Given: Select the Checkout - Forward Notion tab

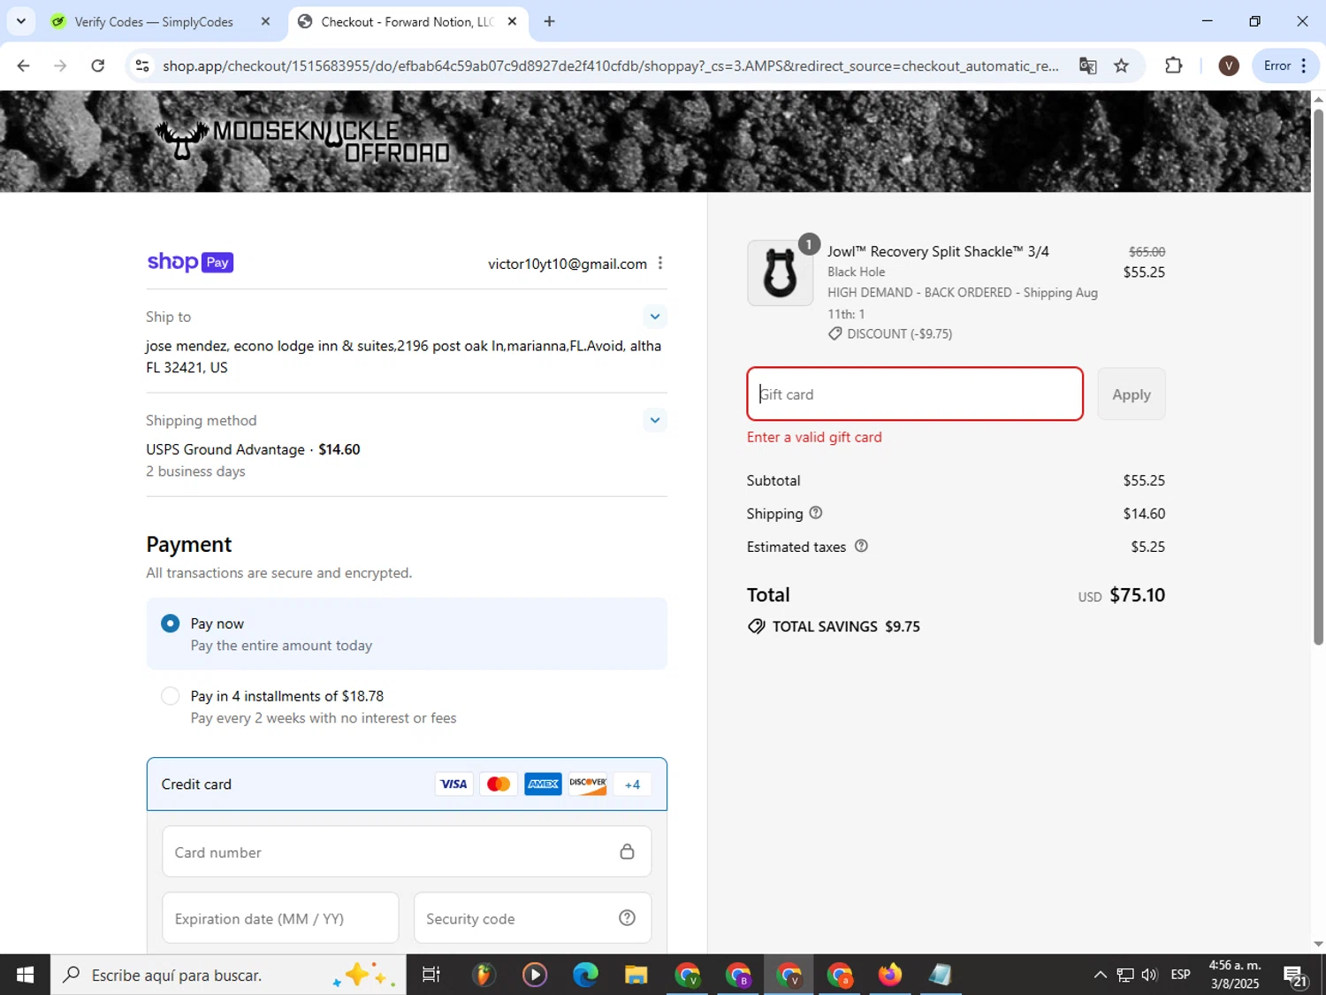Looking at the screenshot, I should (408, 22).
